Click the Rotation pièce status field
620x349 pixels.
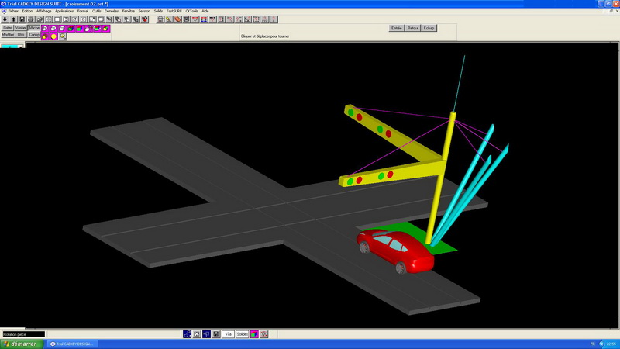pos(23,334)
